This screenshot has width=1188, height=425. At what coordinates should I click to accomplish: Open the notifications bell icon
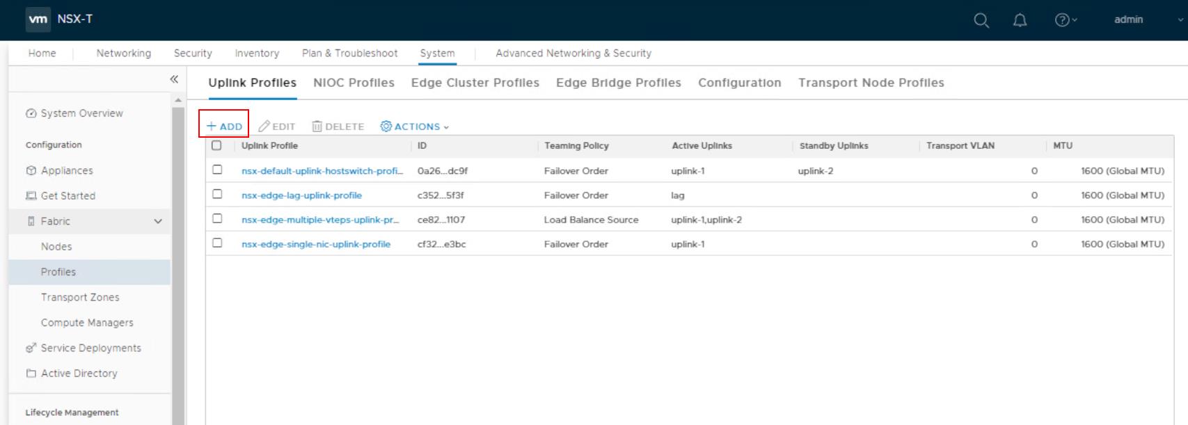1020,20
